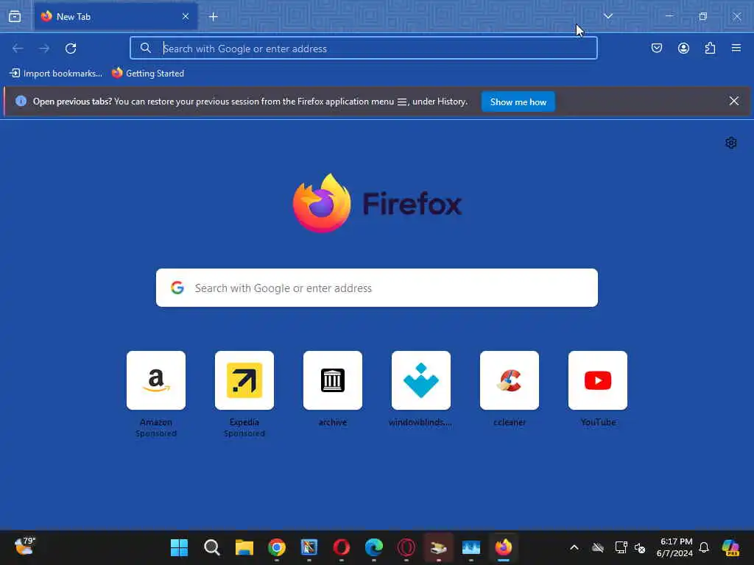The width and height of the screenshot is (754, 565).
Task: Open the Firefox account menu
Action: point(683,48)
